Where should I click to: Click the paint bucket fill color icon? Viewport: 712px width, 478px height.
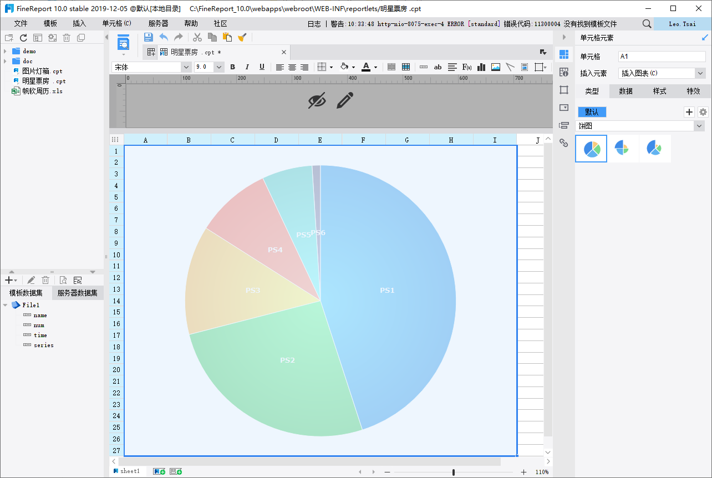[x=344, y=67]
